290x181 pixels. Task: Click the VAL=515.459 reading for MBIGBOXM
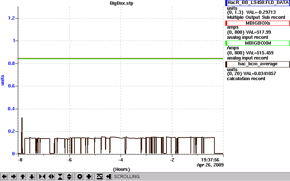259,53
